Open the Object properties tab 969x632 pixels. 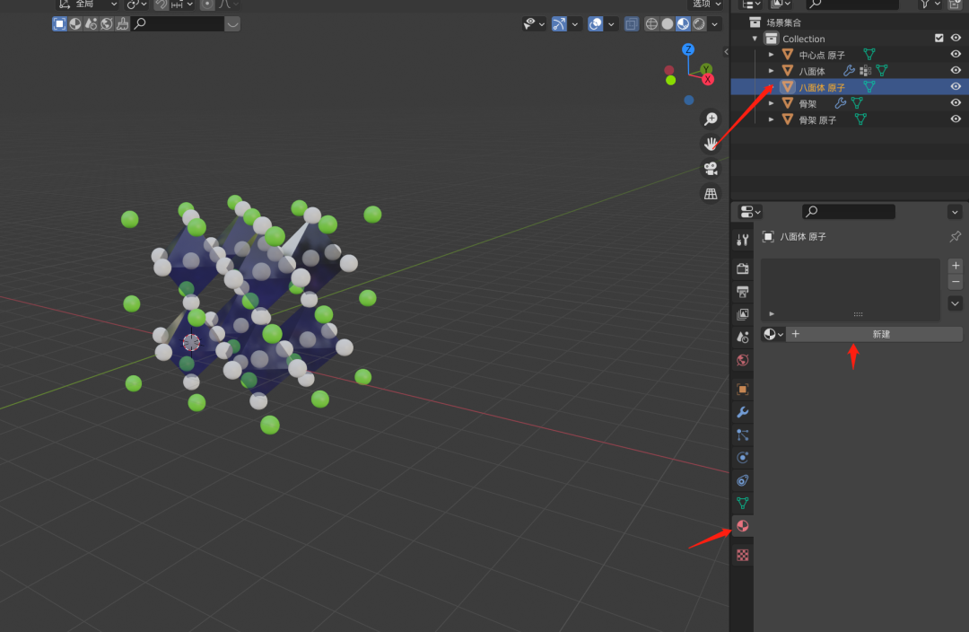pyautogui.click(x=742, y=389)
